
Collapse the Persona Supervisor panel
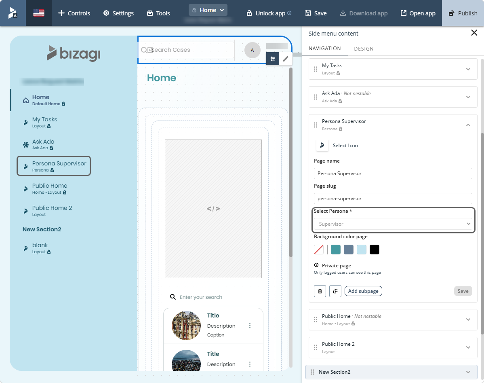click(x=468, y=125)
